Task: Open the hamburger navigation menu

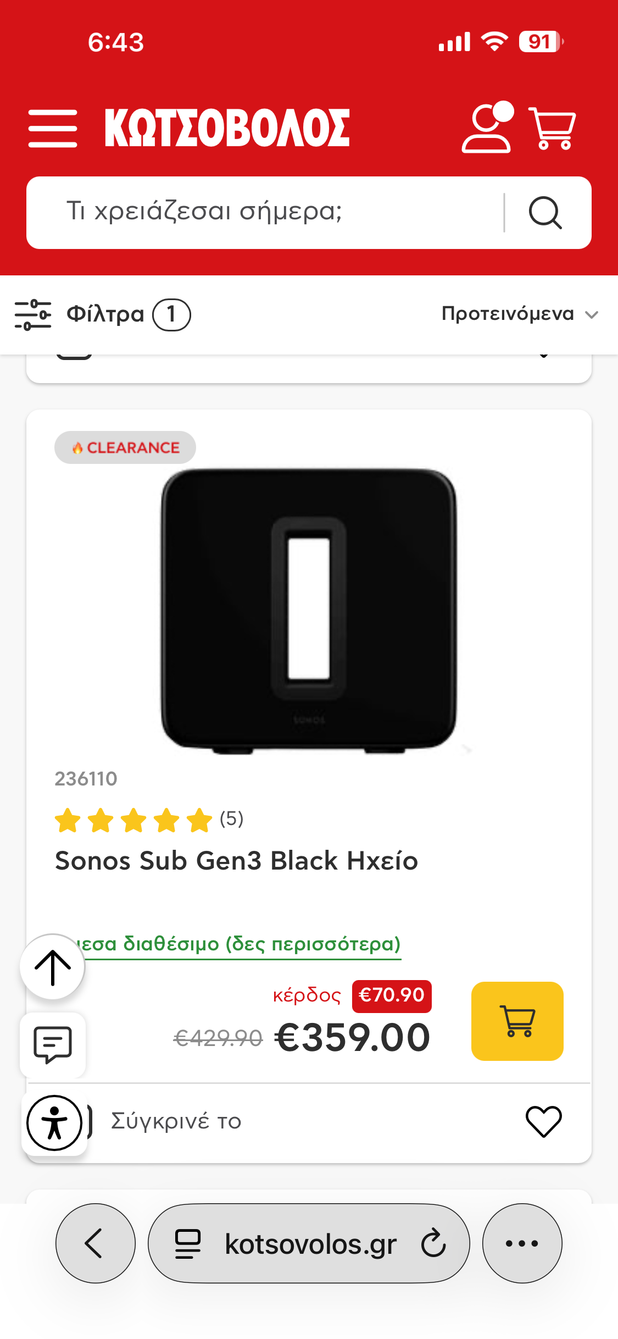Action: pos(53,128)
